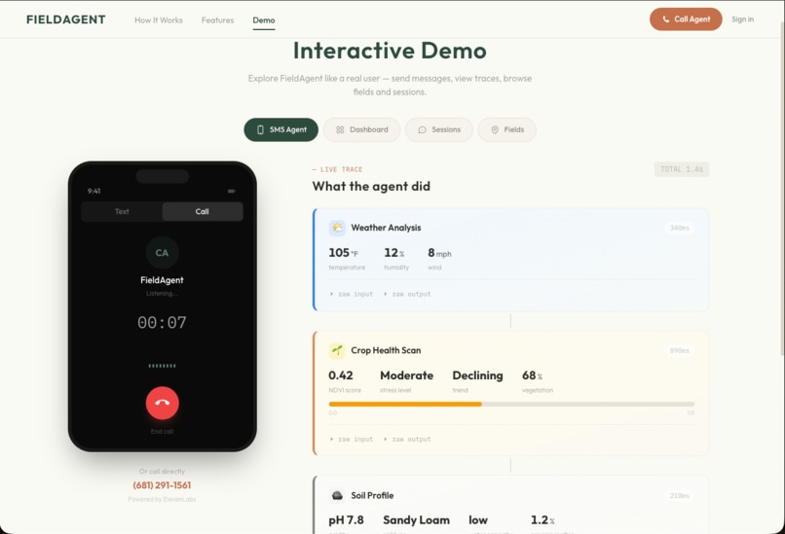Click the phone icon on SMS Agent
This screenshot has width=785, height=534.
pyautogui.click(x=260, y=129)
